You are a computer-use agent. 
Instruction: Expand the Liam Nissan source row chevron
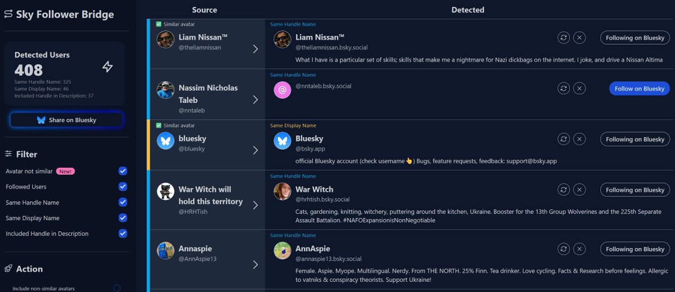pyautogui.click(x=255, y=49)
